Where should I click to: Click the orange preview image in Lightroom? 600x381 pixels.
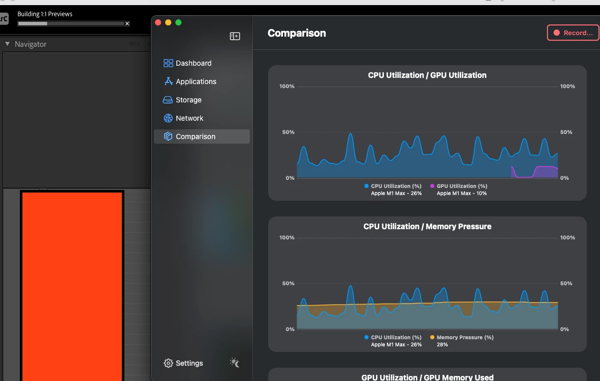72,286
